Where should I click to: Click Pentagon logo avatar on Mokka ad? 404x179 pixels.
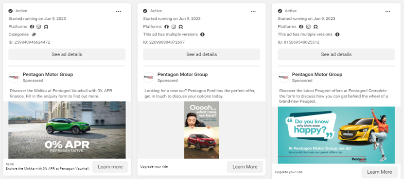click(14, 77)
